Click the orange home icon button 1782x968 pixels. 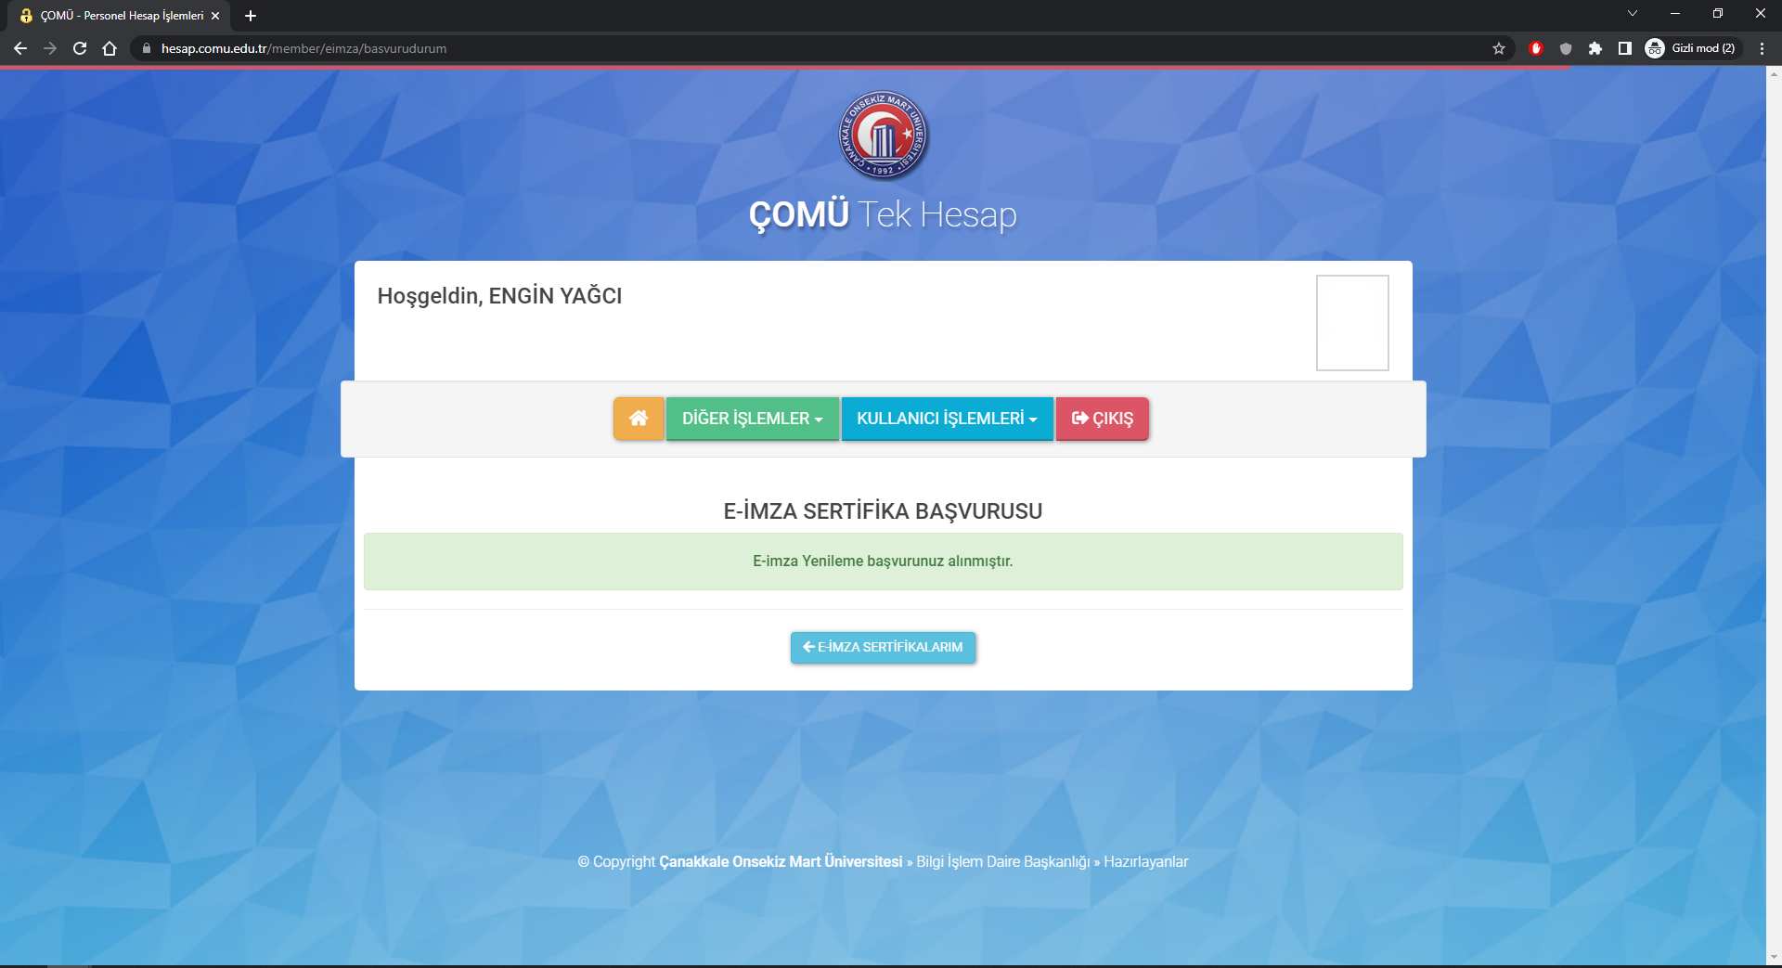tap(639, 419)
